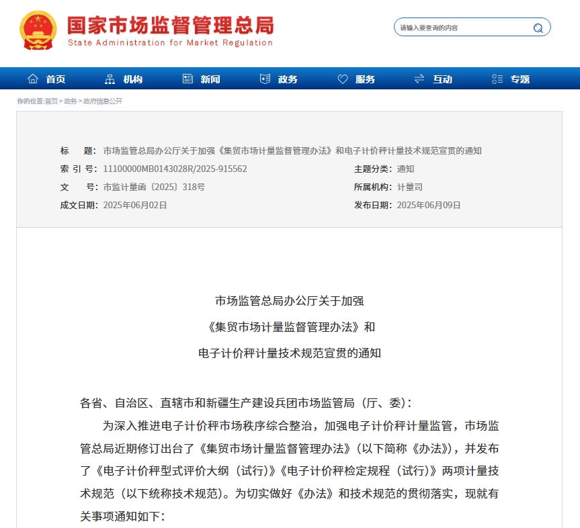This screenshot has height=528, width=580.
Task: Select 服务 in the navigation bar
Action: coord(366,79)
